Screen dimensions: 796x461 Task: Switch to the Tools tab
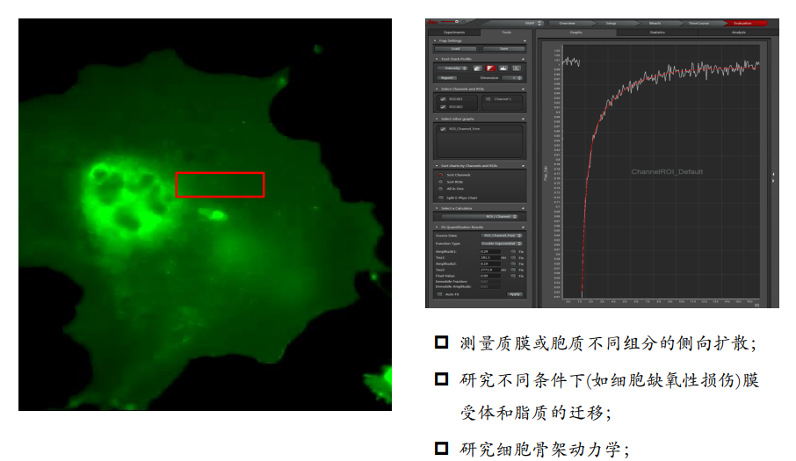(507, 32)
